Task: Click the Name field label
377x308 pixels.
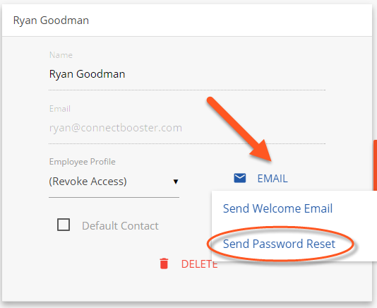Action: click(x=61, y=55)
